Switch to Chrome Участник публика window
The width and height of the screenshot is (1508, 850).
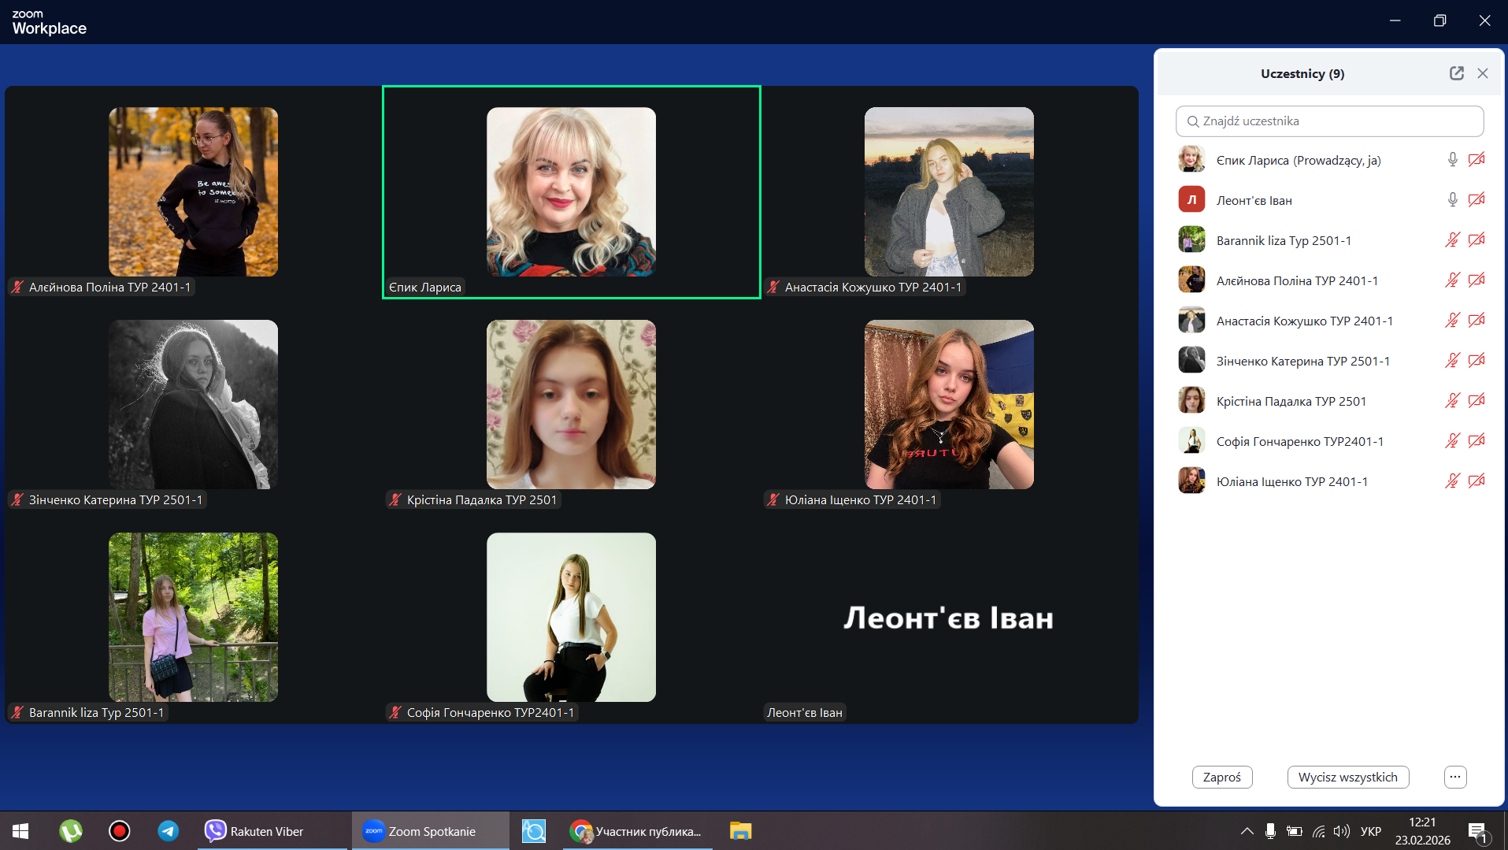click(x=636, y=831)
